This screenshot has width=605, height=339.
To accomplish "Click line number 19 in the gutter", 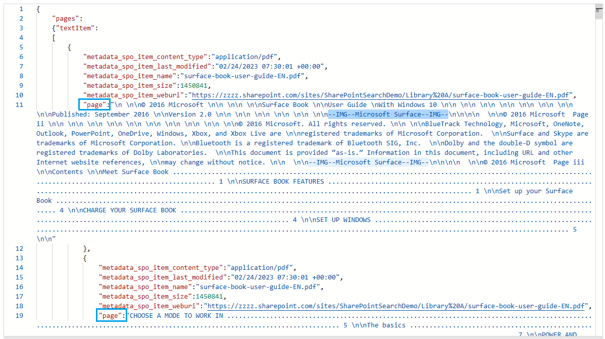I will tap(19, 315).
